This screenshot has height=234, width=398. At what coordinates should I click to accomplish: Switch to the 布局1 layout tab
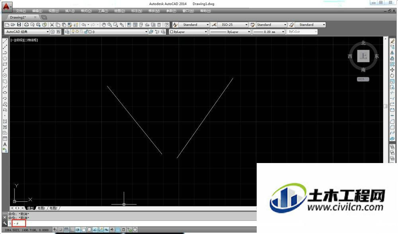41,208
